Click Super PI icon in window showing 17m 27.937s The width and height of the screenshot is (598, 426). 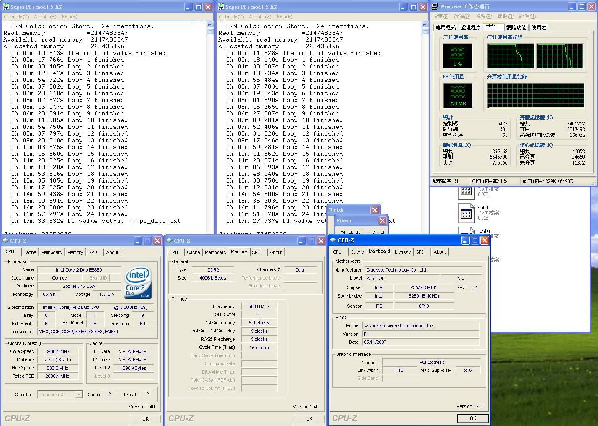pyautogui.click(x=221, y=7)
